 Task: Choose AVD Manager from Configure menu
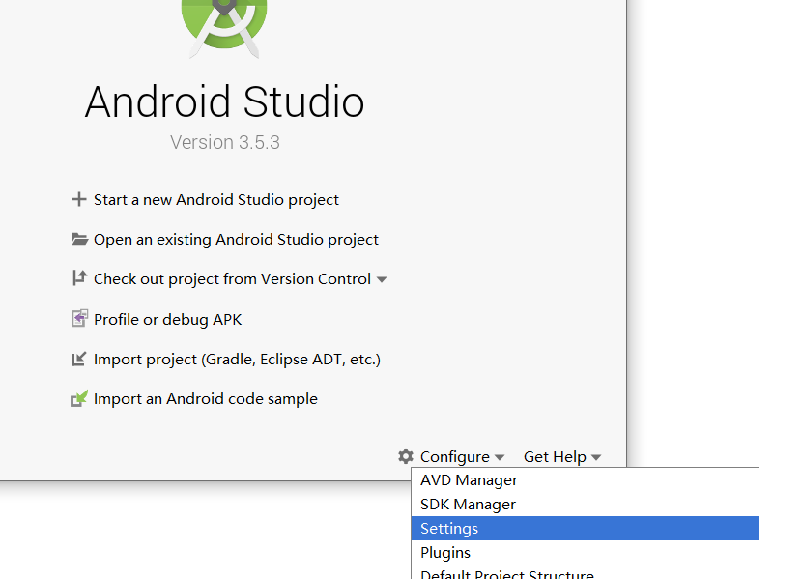(585, 479)
